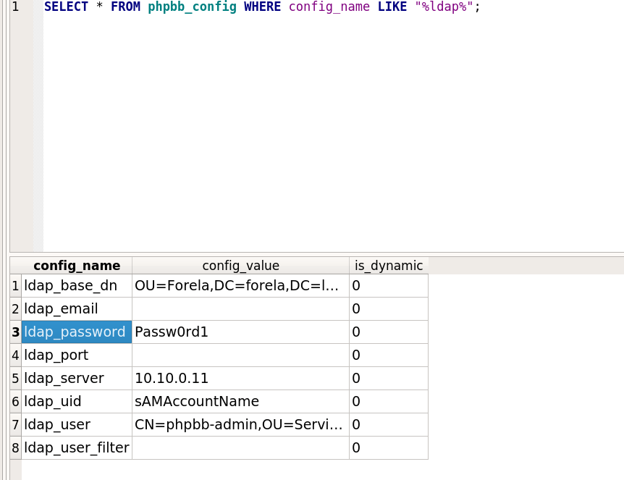Click the SELECT keyword in the SQL editor
Viewport: 624px width, 480px height.
66,7
